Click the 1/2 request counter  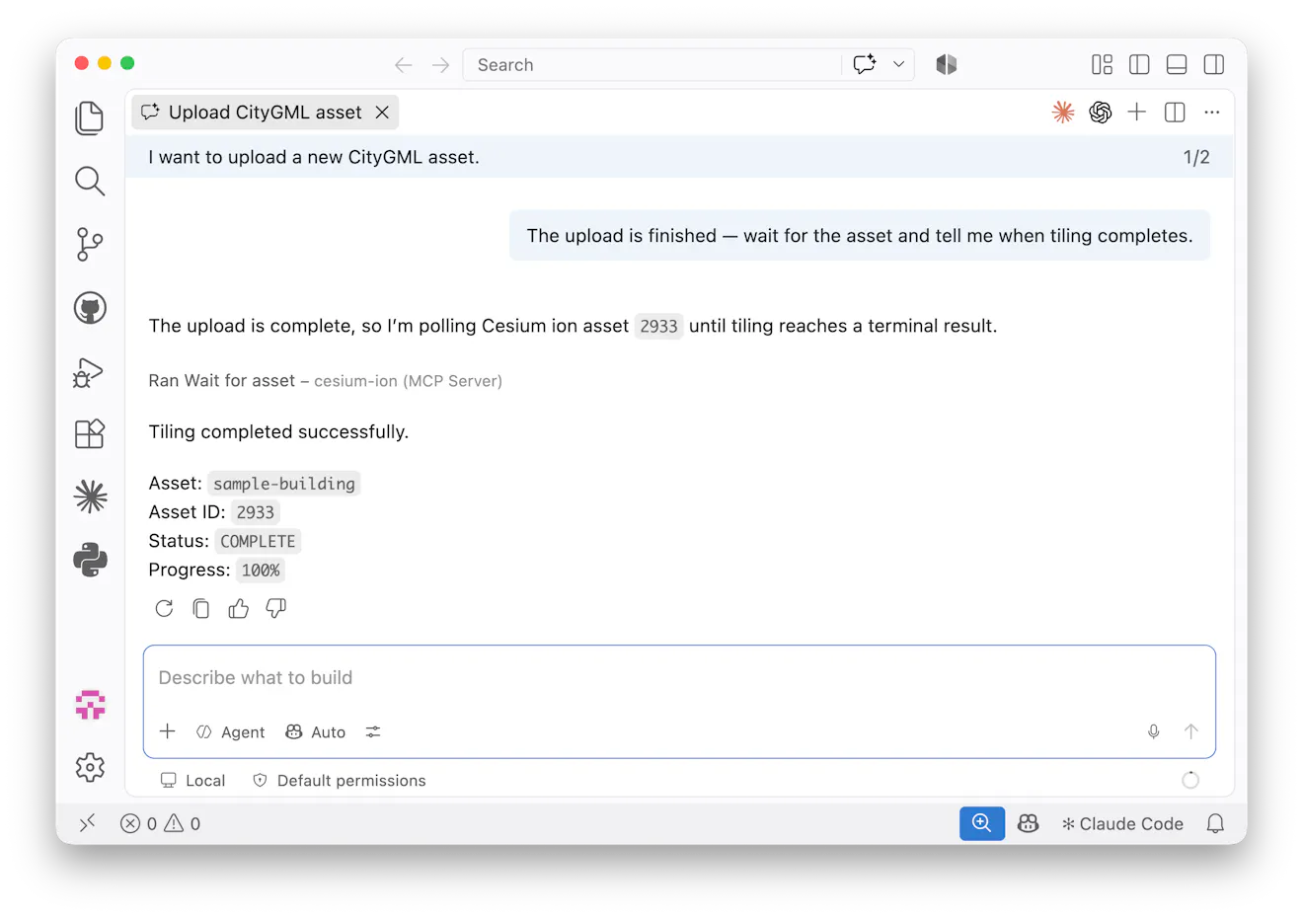[x=1196, y=157]
